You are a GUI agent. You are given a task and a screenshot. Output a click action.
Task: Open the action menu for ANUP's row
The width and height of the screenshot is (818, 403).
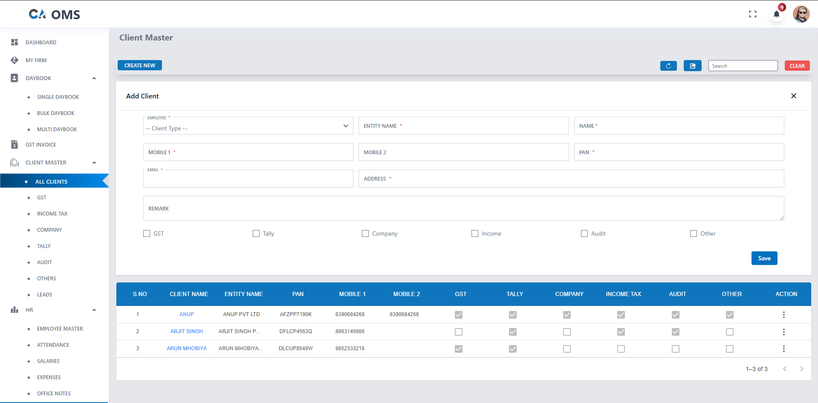[784, 314]
